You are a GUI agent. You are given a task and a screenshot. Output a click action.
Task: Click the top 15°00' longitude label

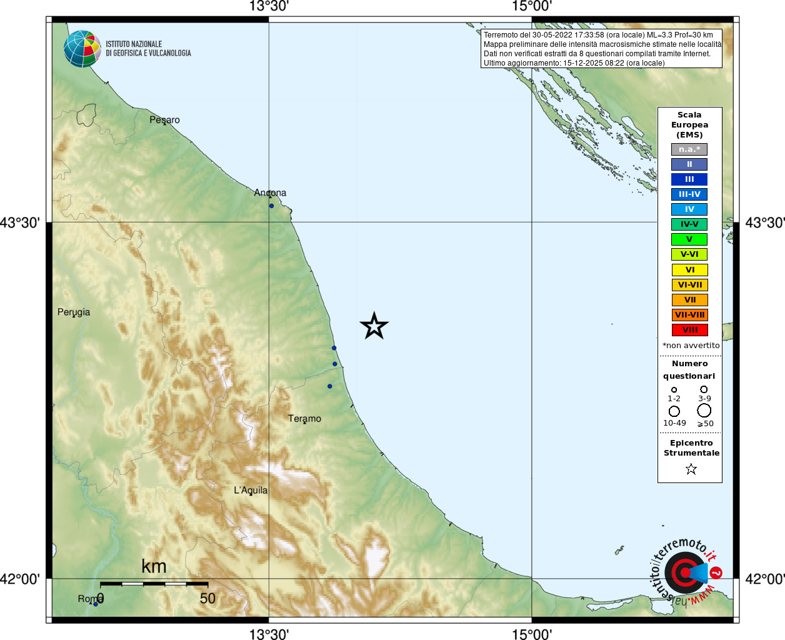[x=532, y=6]
